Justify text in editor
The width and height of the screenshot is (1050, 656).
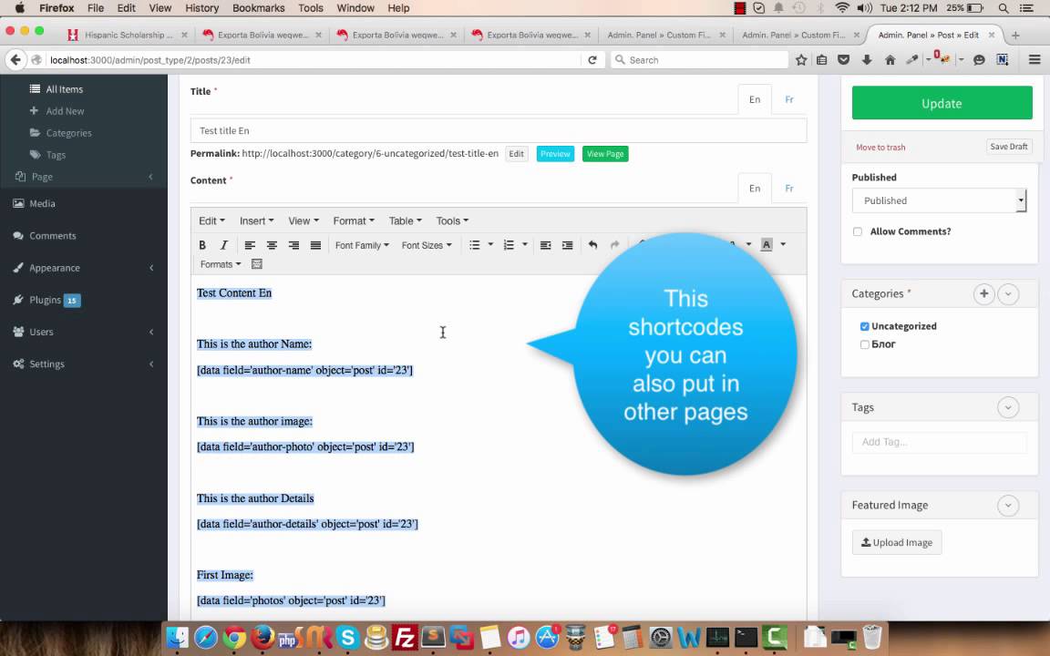[315, 245]
